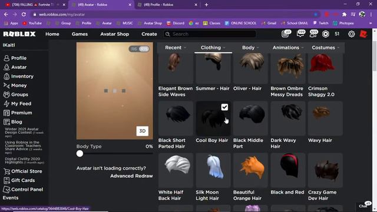The width and height of the screenshot is (377, 212).
Task: Select Crazy Game Dev Hair thumbnail
Action: pyautogui.click(x=325, y=170)
